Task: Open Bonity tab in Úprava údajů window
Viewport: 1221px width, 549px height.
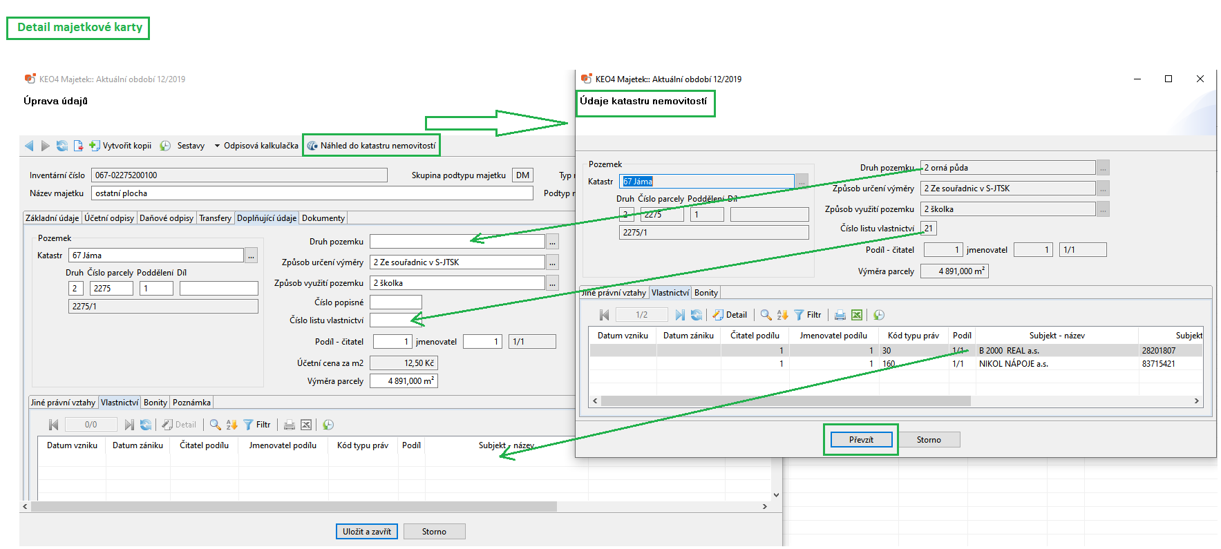Action: [x=155, y=403]
